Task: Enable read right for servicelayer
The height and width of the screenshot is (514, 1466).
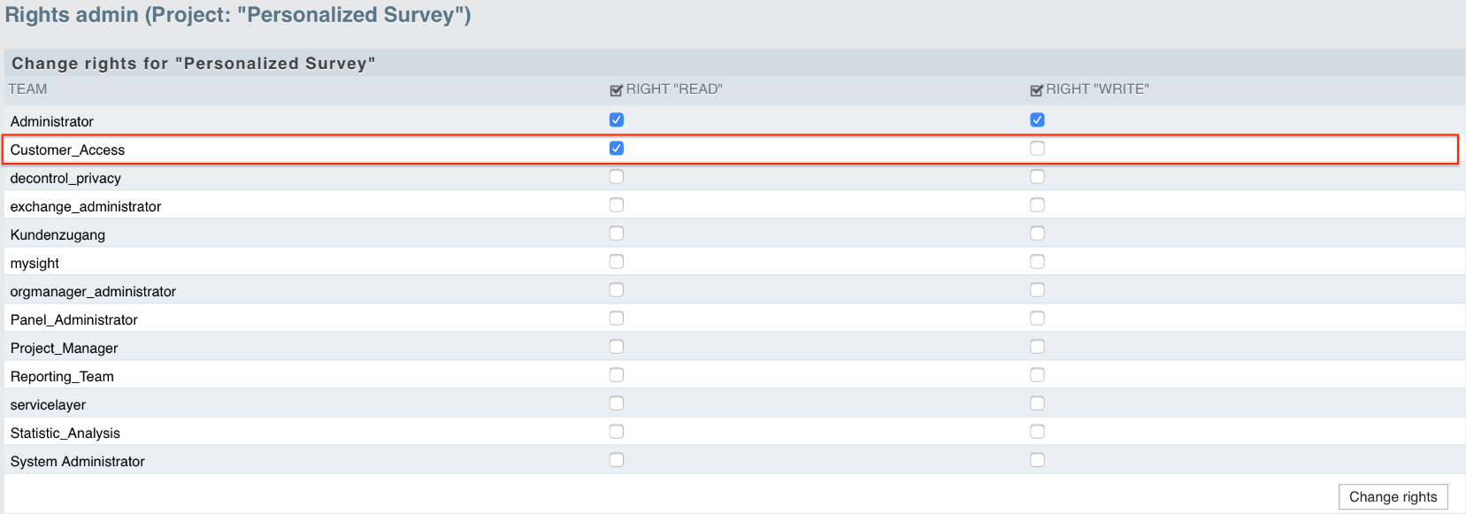Action: 617,403
